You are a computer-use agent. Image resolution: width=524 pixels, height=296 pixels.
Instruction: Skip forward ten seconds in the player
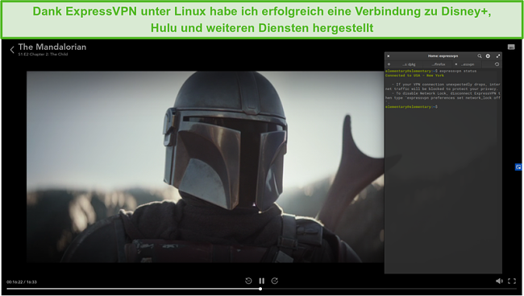(x=275, y=281)
